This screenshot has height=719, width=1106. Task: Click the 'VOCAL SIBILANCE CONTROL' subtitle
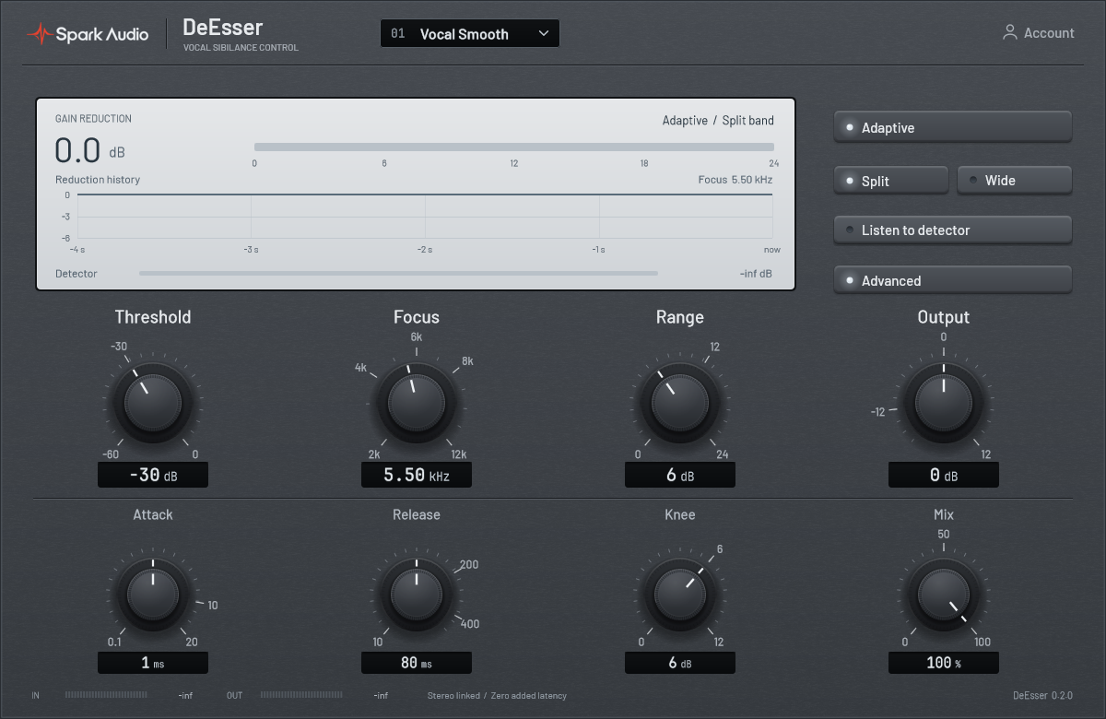tap(241, 48)
